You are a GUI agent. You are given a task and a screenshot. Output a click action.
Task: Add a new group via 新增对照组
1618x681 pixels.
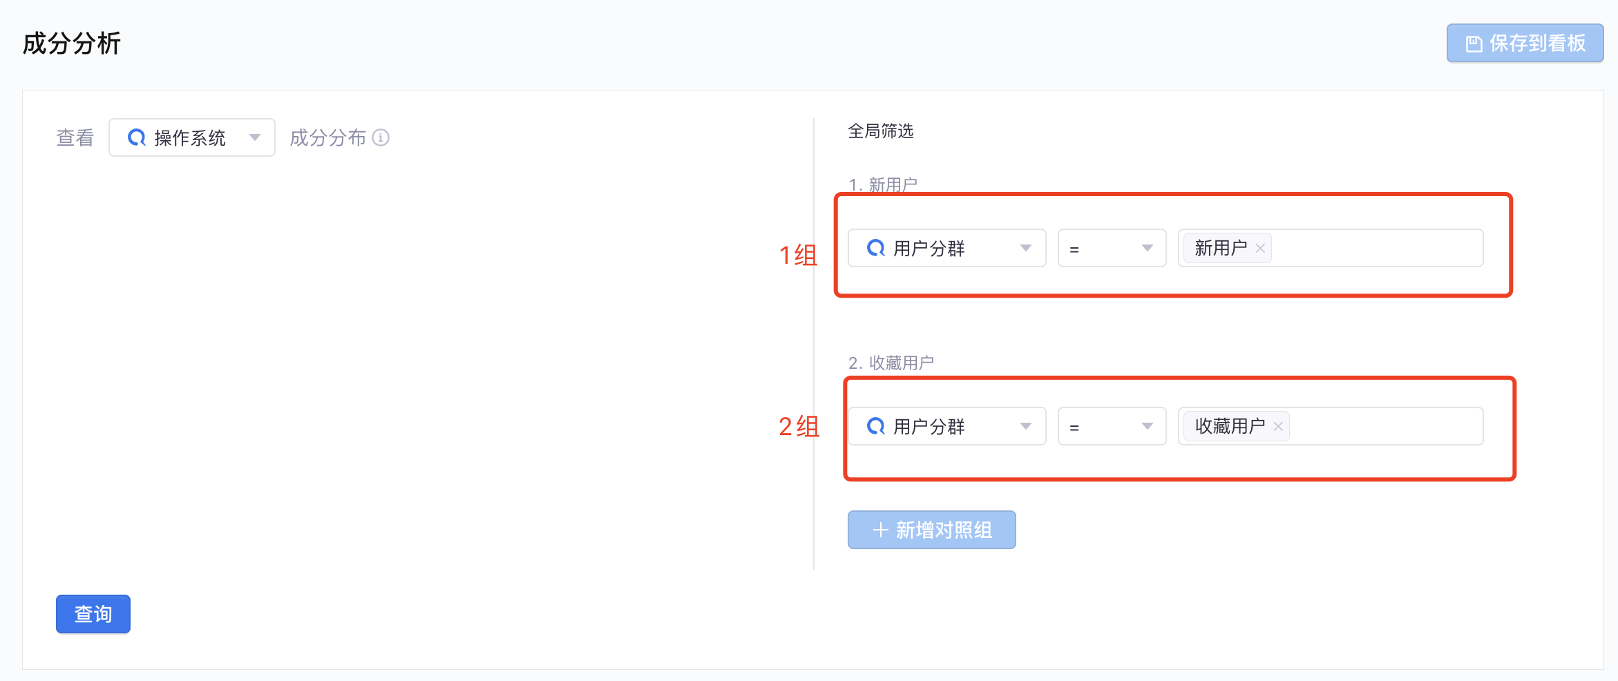click(932, 530)
